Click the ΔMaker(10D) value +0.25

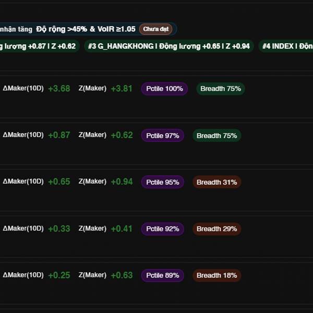(59, 275)
